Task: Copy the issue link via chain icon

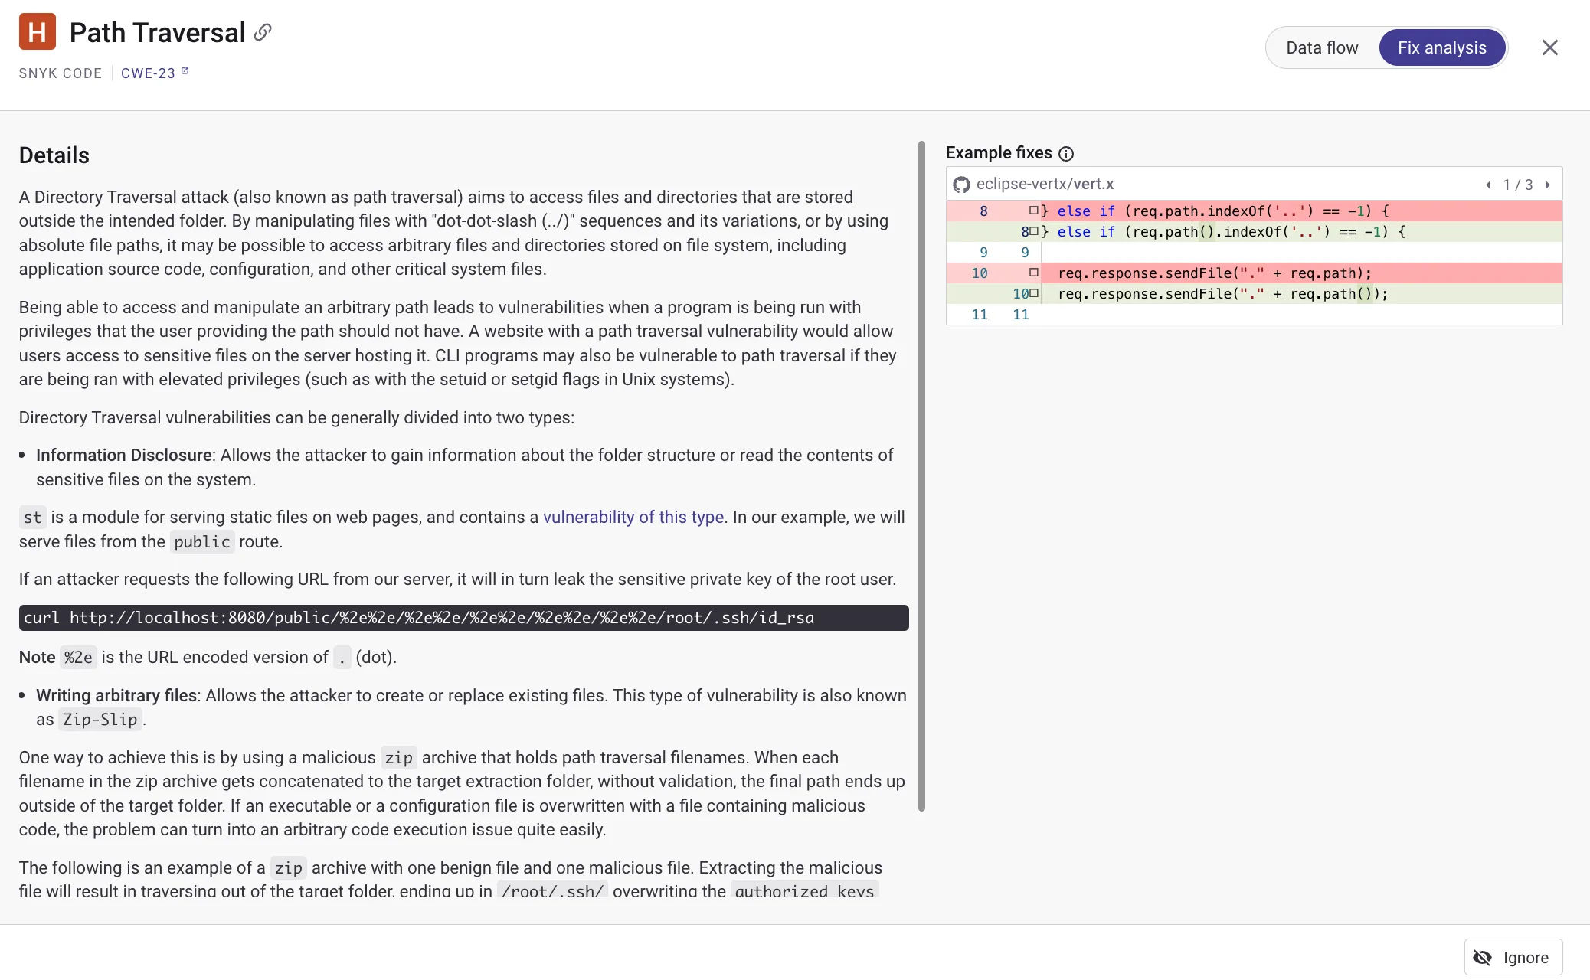Action: (x=262, y=32)
